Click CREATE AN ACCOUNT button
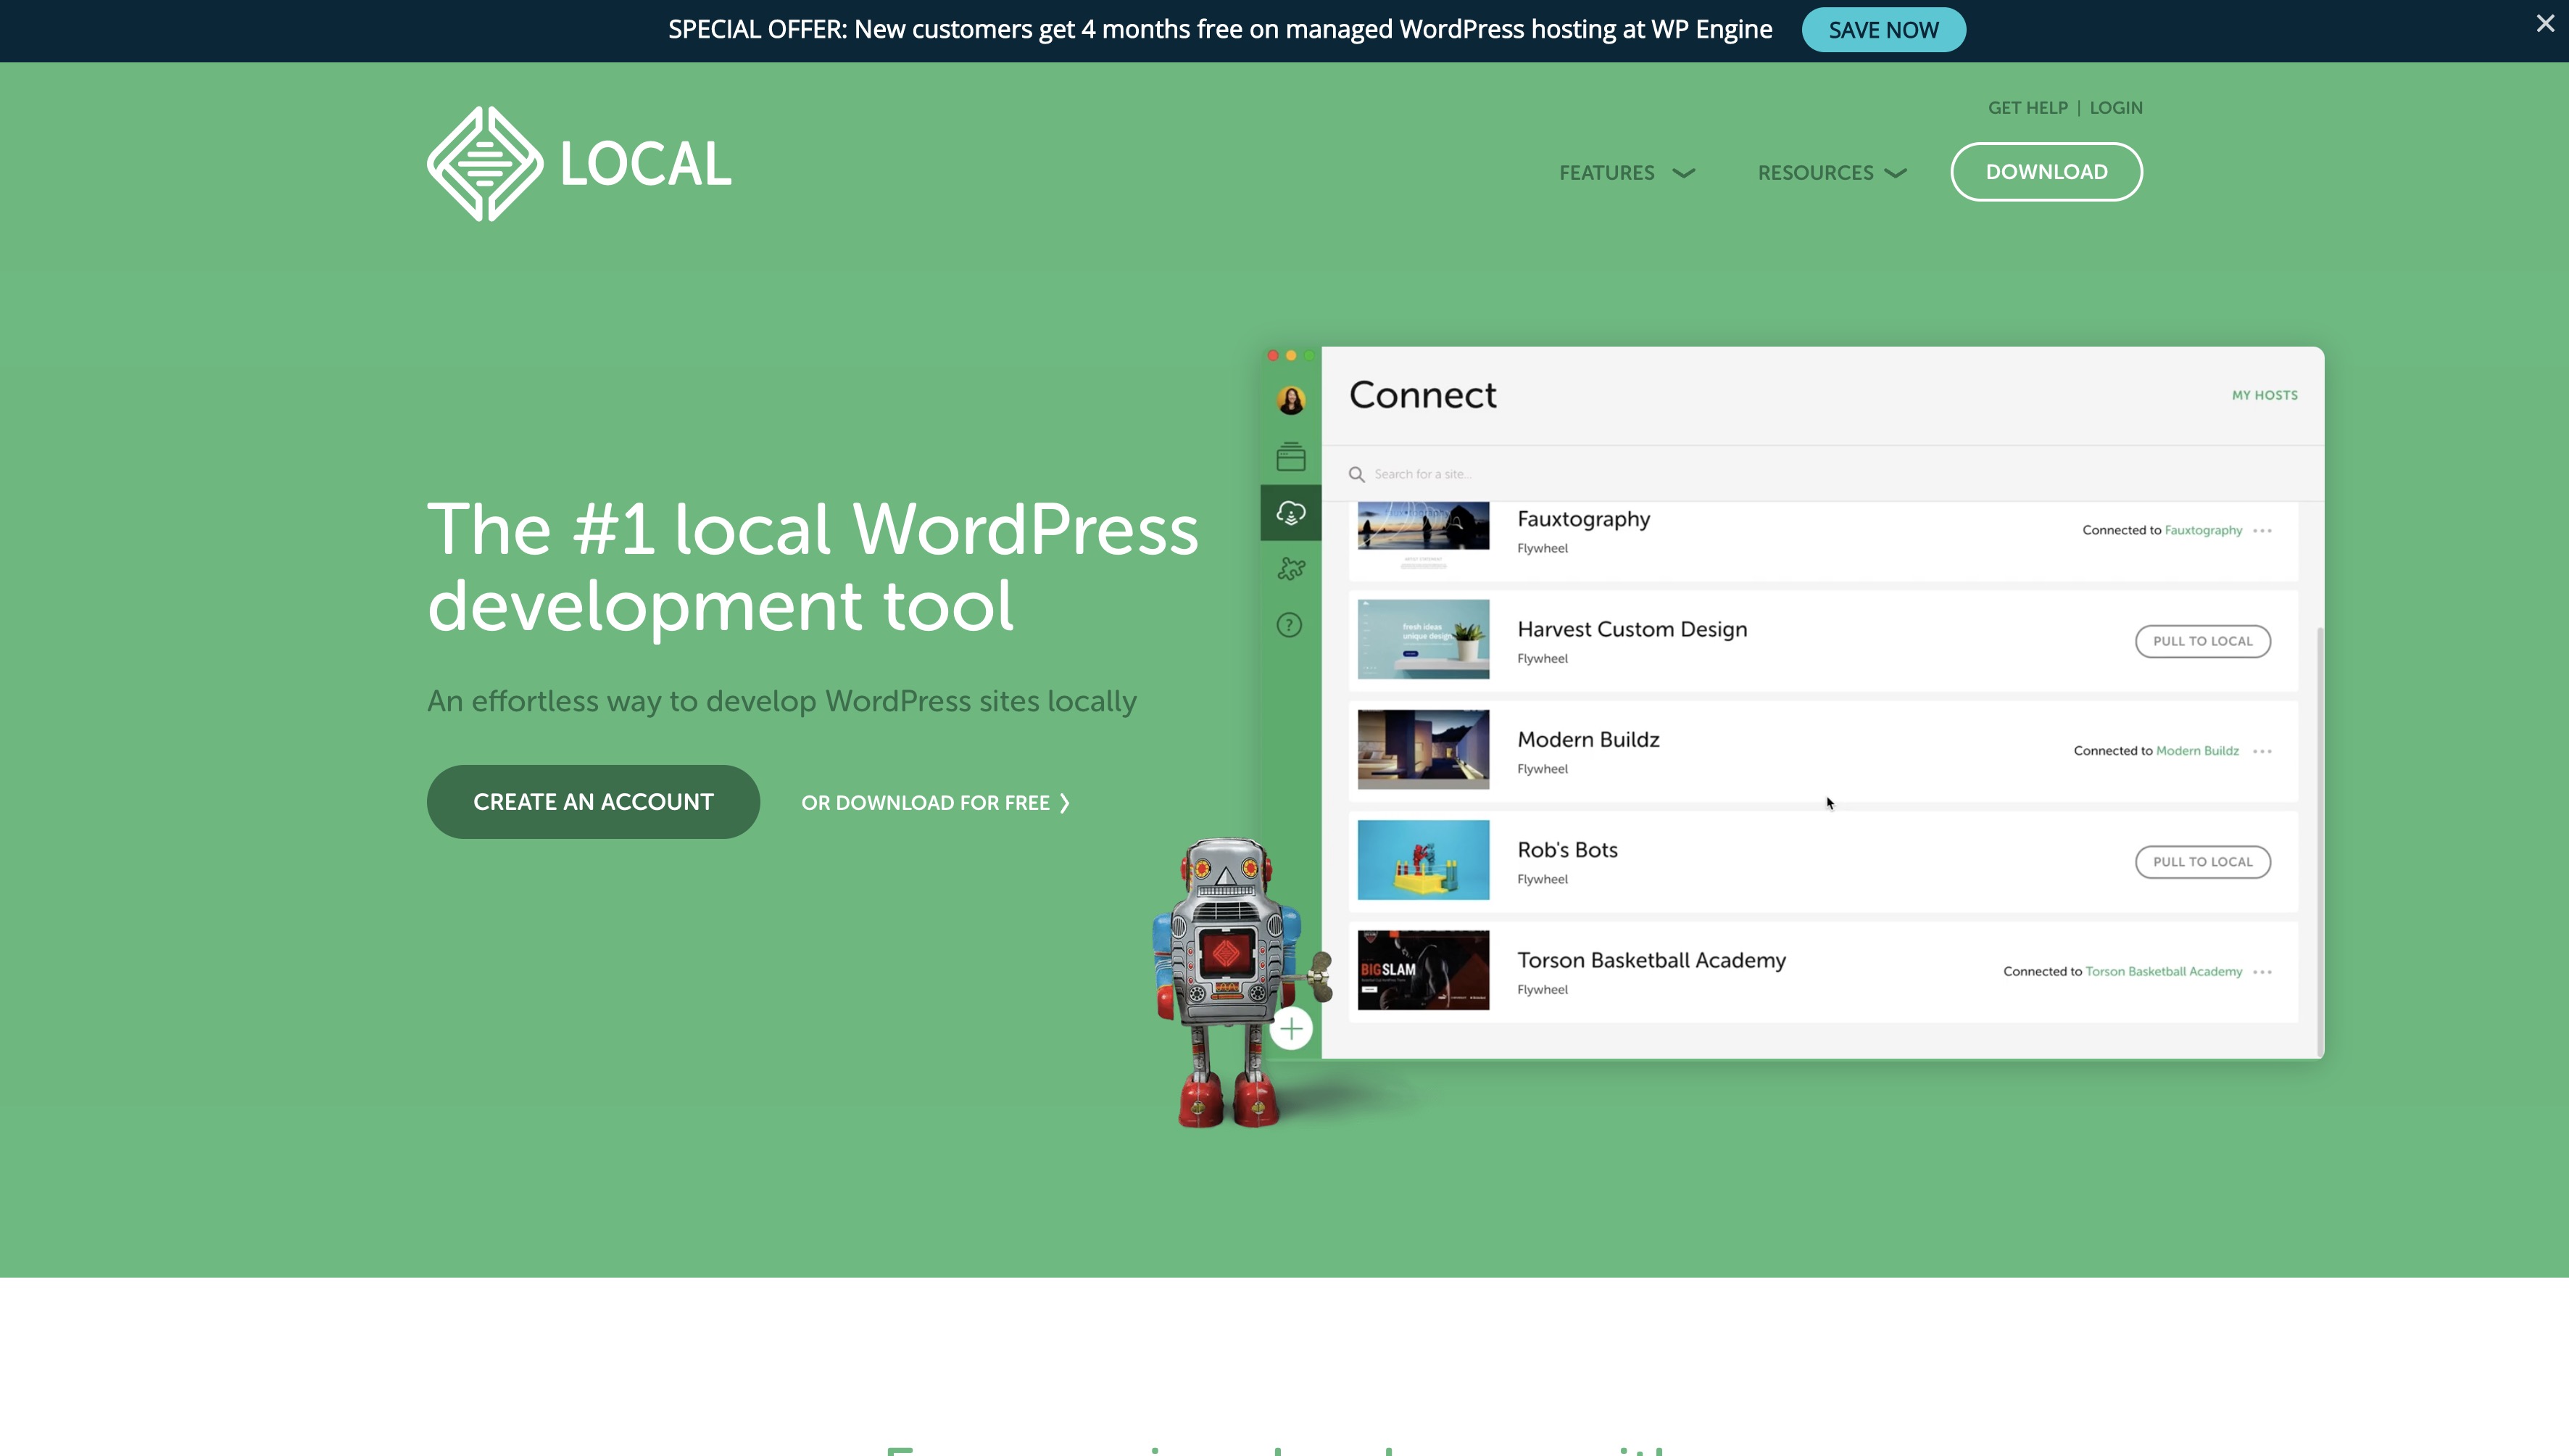 pyautogui.click(x=593, y=802)
